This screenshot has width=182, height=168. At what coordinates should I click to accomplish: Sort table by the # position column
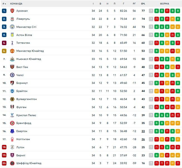click(x=4, y=4)
